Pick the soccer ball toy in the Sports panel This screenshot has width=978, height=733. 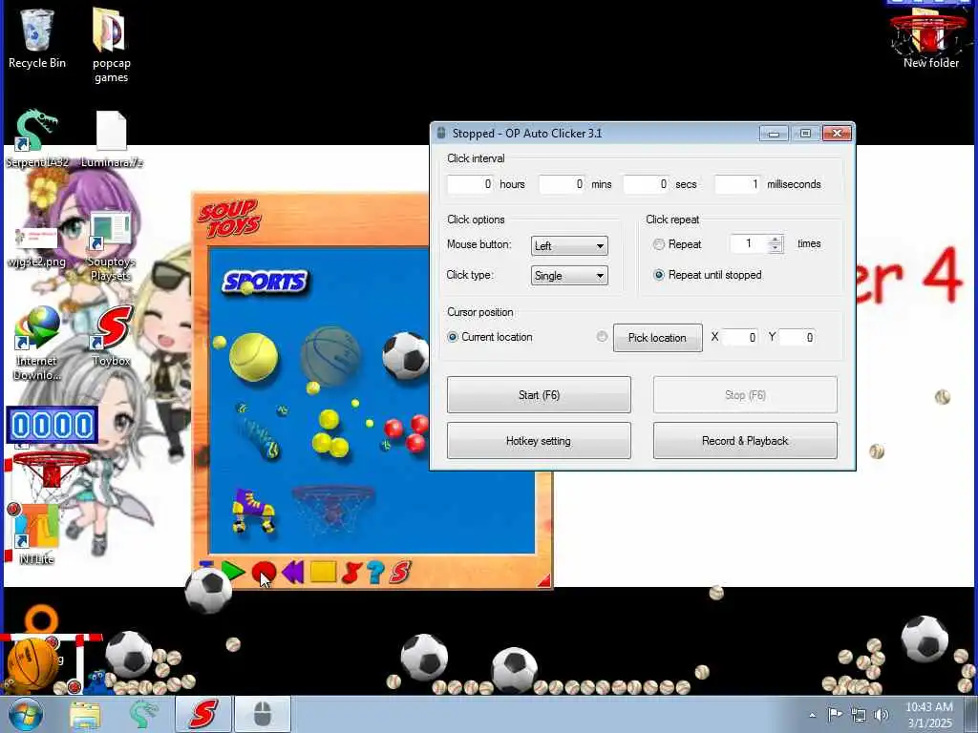(405, 356)
